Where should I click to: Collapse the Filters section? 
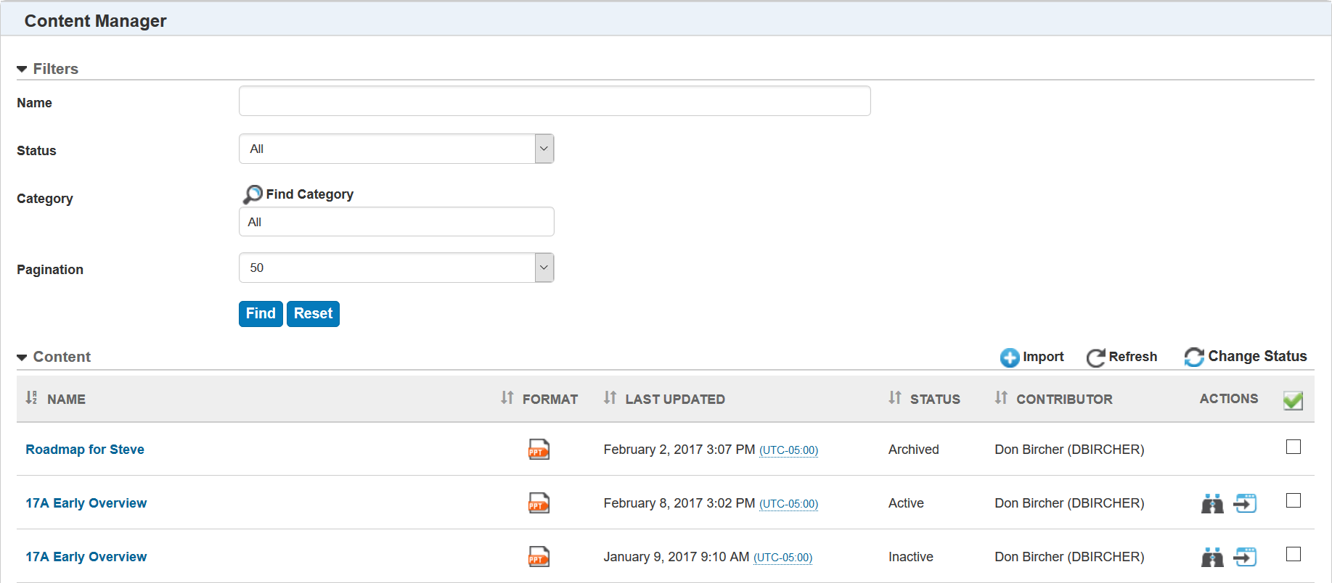tap(22, 69)
